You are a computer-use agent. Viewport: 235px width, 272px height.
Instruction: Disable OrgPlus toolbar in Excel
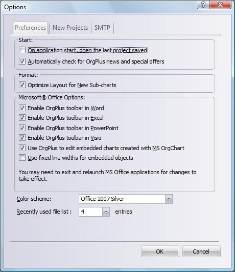(22, 118)
